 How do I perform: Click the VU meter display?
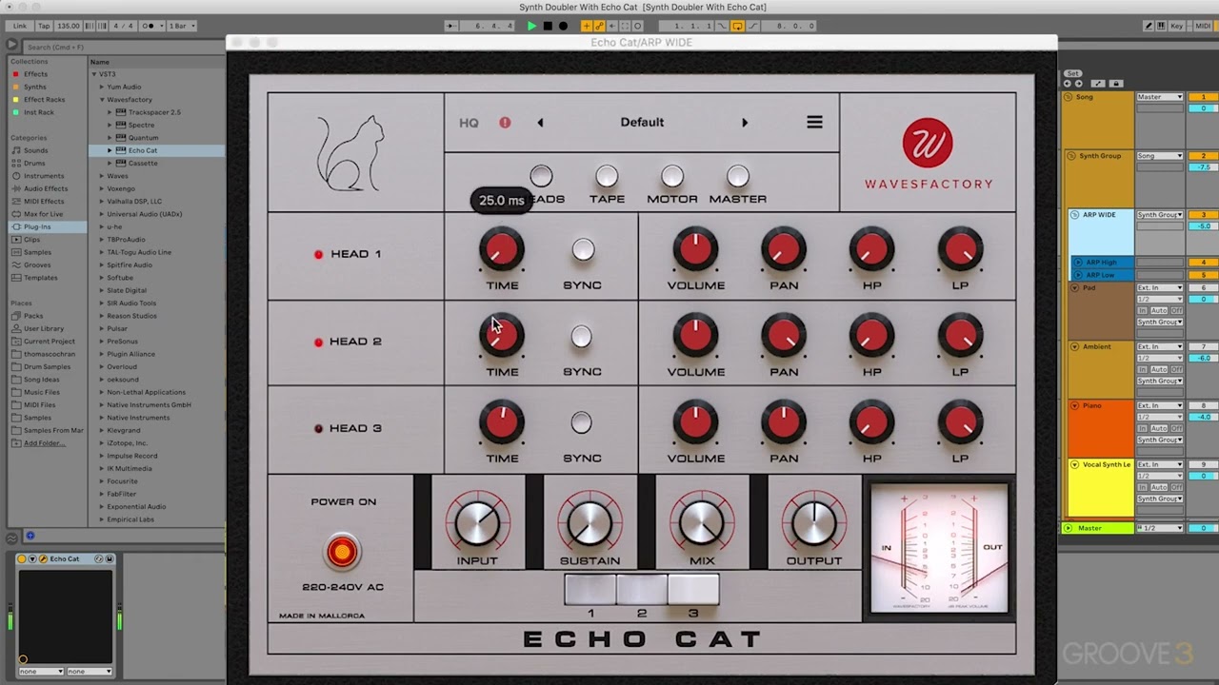(x=939, y=548)
